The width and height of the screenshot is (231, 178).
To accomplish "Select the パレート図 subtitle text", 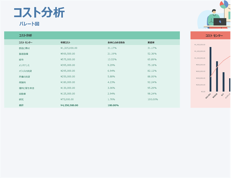I will [x=29, y=24].
